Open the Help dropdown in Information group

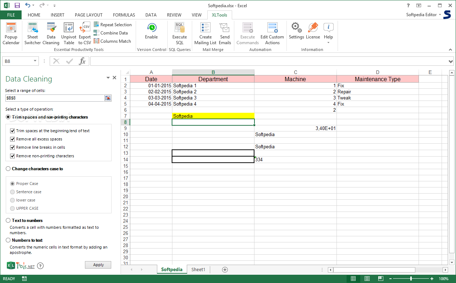coord(328,43)
